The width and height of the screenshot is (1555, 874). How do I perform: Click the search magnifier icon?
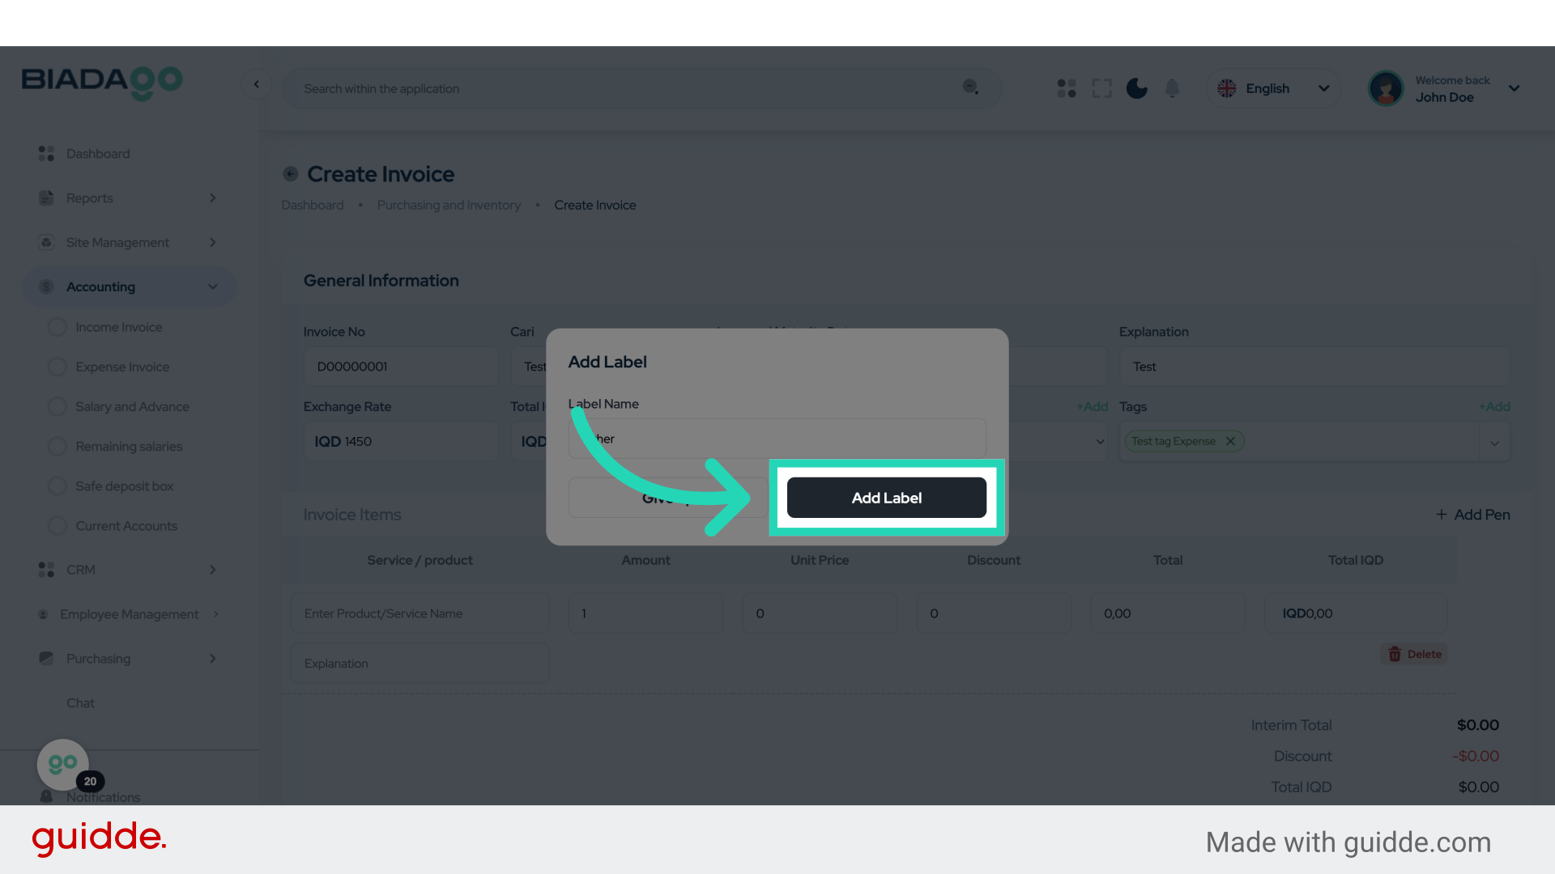pos(970,87)
